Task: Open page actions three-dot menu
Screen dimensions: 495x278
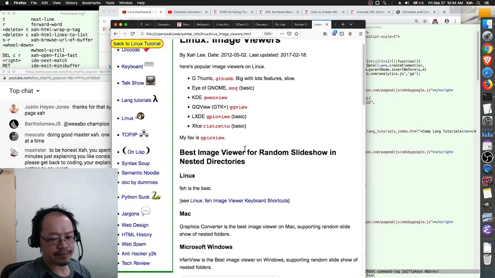Action: (x=282, y=34)
